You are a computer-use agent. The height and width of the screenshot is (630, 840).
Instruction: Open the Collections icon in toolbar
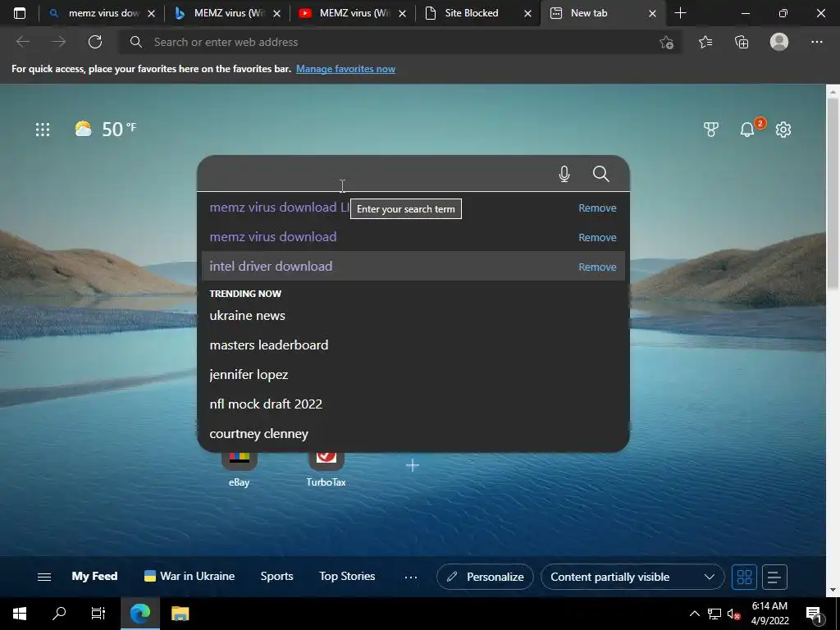742,42
